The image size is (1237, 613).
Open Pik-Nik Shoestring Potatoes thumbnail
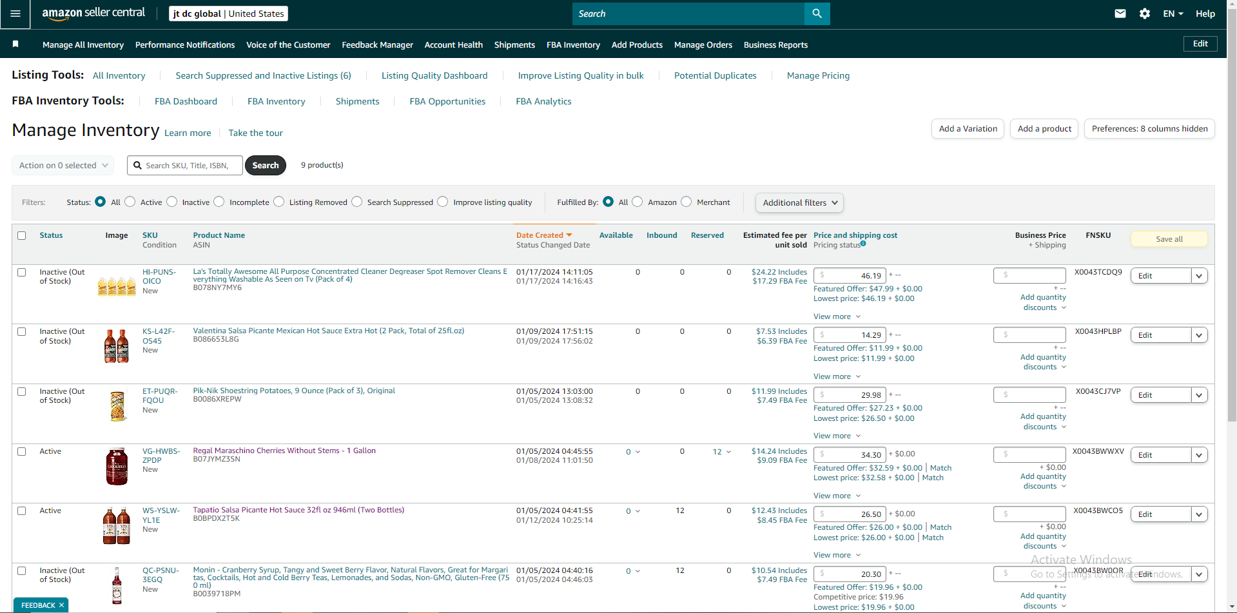click(117, 406)
